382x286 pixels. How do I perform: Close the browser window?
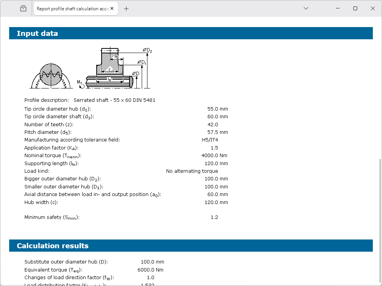coord(373,8)
